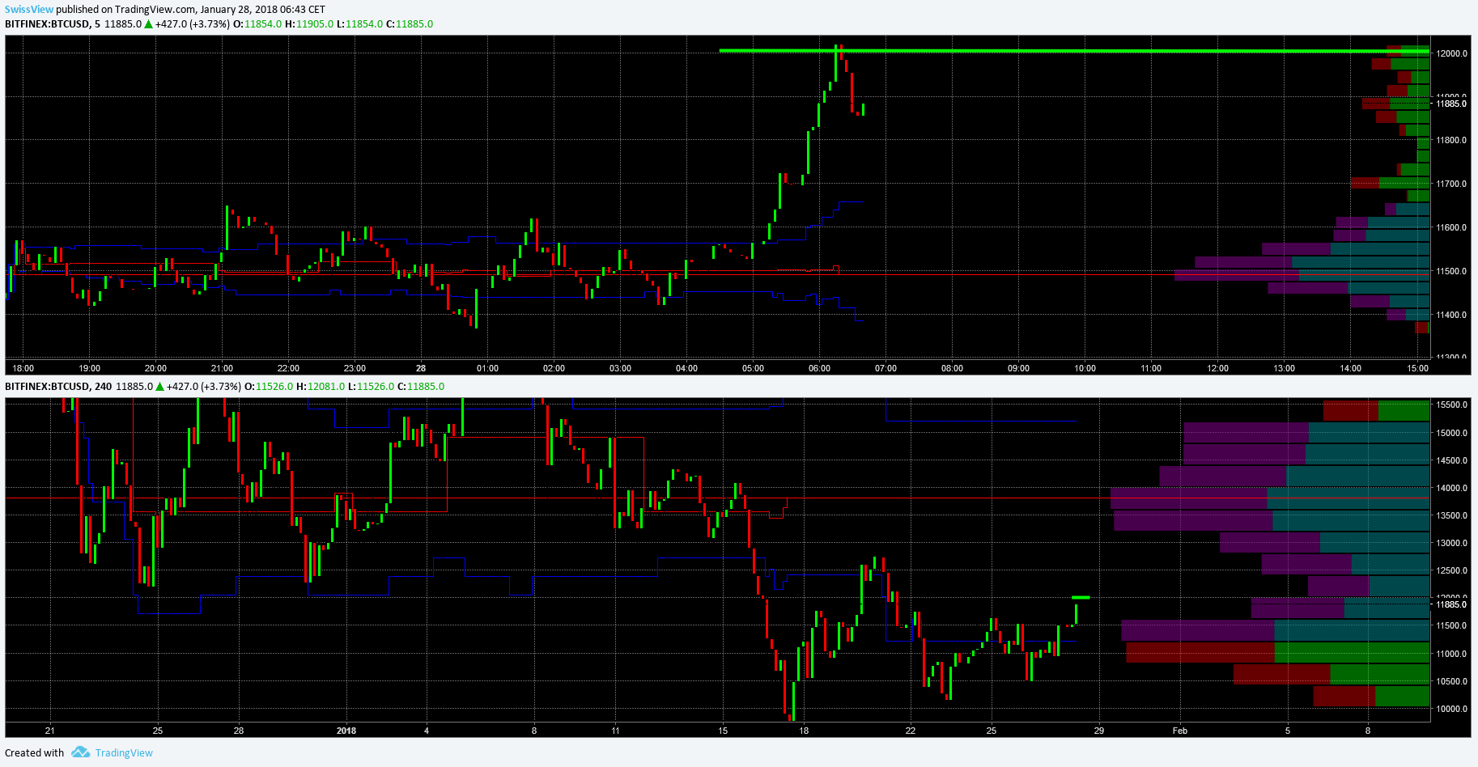Screen dimensions: 1478x767
Task: Click the 2018 date label on lower axis
Action: (x=346, y=731)
